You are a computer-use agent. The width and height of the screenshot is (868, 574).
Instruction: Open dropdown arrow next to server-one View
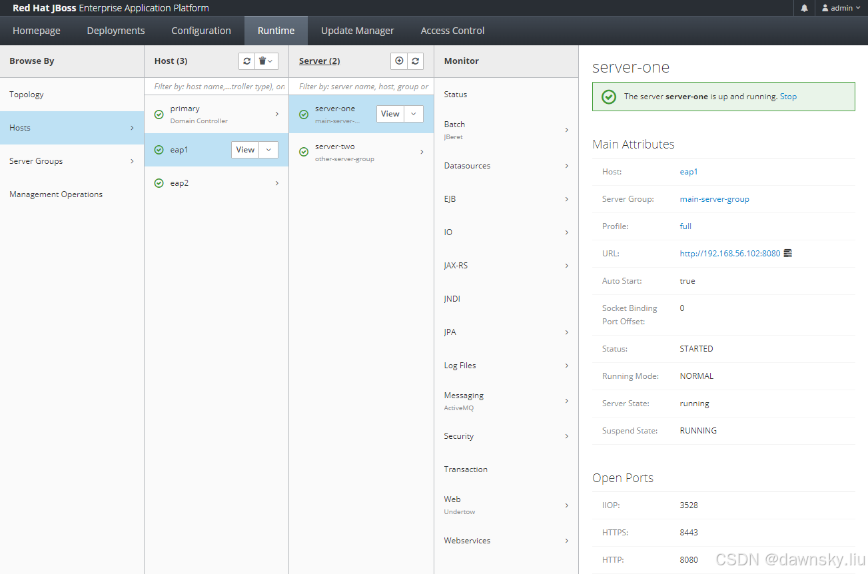click(414, 114)
